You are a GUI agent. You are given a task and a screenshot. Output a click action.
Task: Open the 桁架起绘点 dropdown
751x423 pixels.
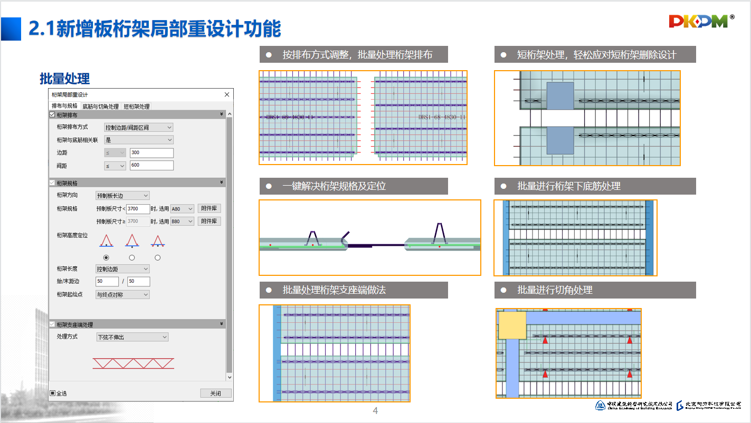122,295
